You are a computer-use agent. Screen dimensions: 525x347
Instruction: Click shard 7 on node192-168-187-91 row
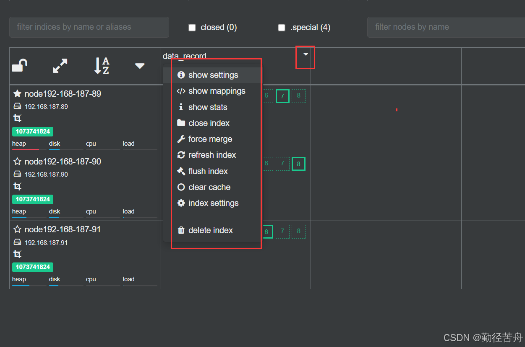[282, 231]
